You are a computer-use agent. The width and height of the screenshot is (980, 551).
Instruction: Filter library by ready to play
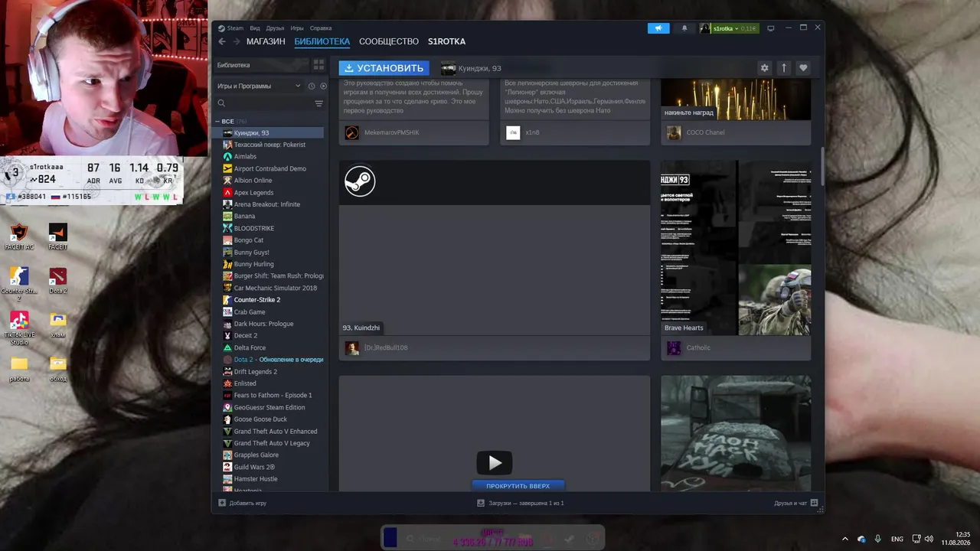tap(323, 86)
